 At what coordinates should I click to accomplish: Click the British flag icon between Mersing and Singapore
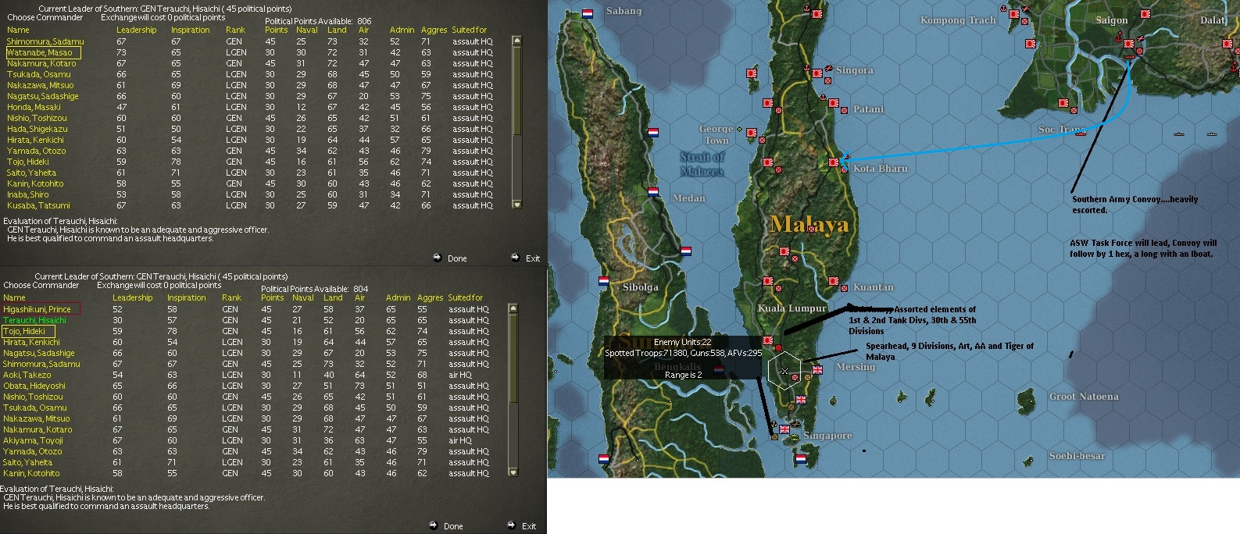point(801,400)
